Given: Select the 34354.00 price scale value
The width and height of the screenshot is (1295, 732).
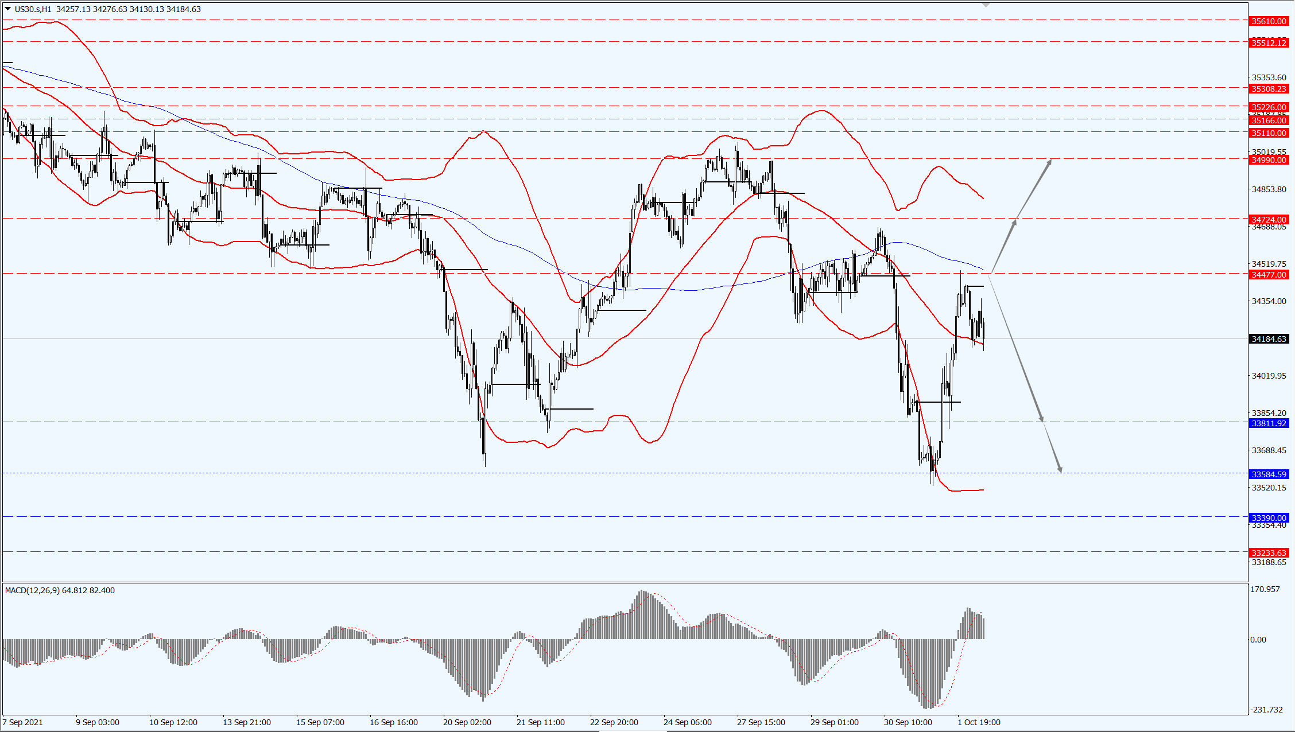Looking at the screenshot, I should [1269, 301].
